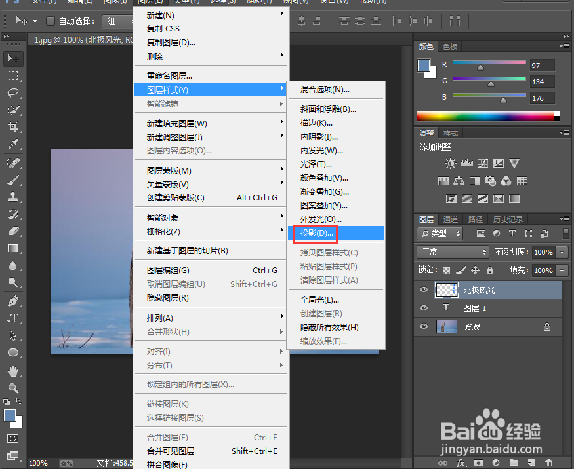Image resolution: width=574 pixels, height=469 pixels.
Task: Toggle lock image pixels brush icon
Action: (x=461, y=270)
